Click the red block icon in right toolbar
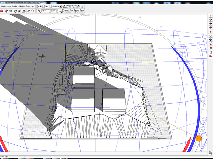Screen dimensions: 213x159 (x=211, y=28)
